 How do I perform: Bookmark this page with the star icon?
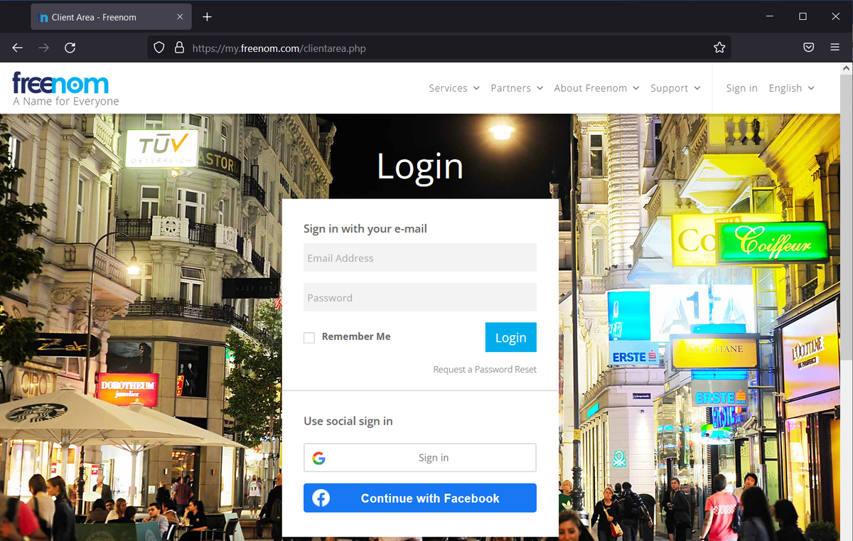tap(719, 48)
